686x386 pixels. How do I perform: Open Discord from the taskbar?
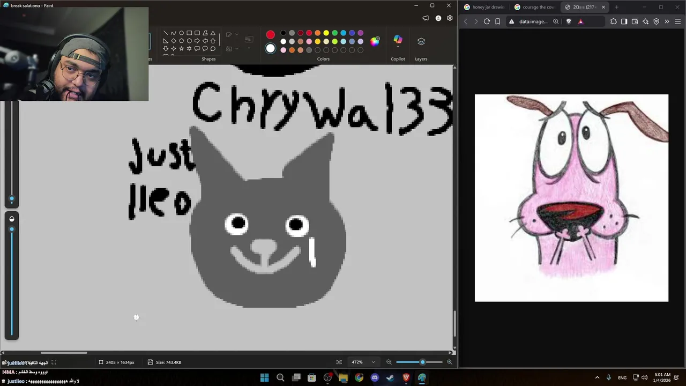[x=375, y=378]
